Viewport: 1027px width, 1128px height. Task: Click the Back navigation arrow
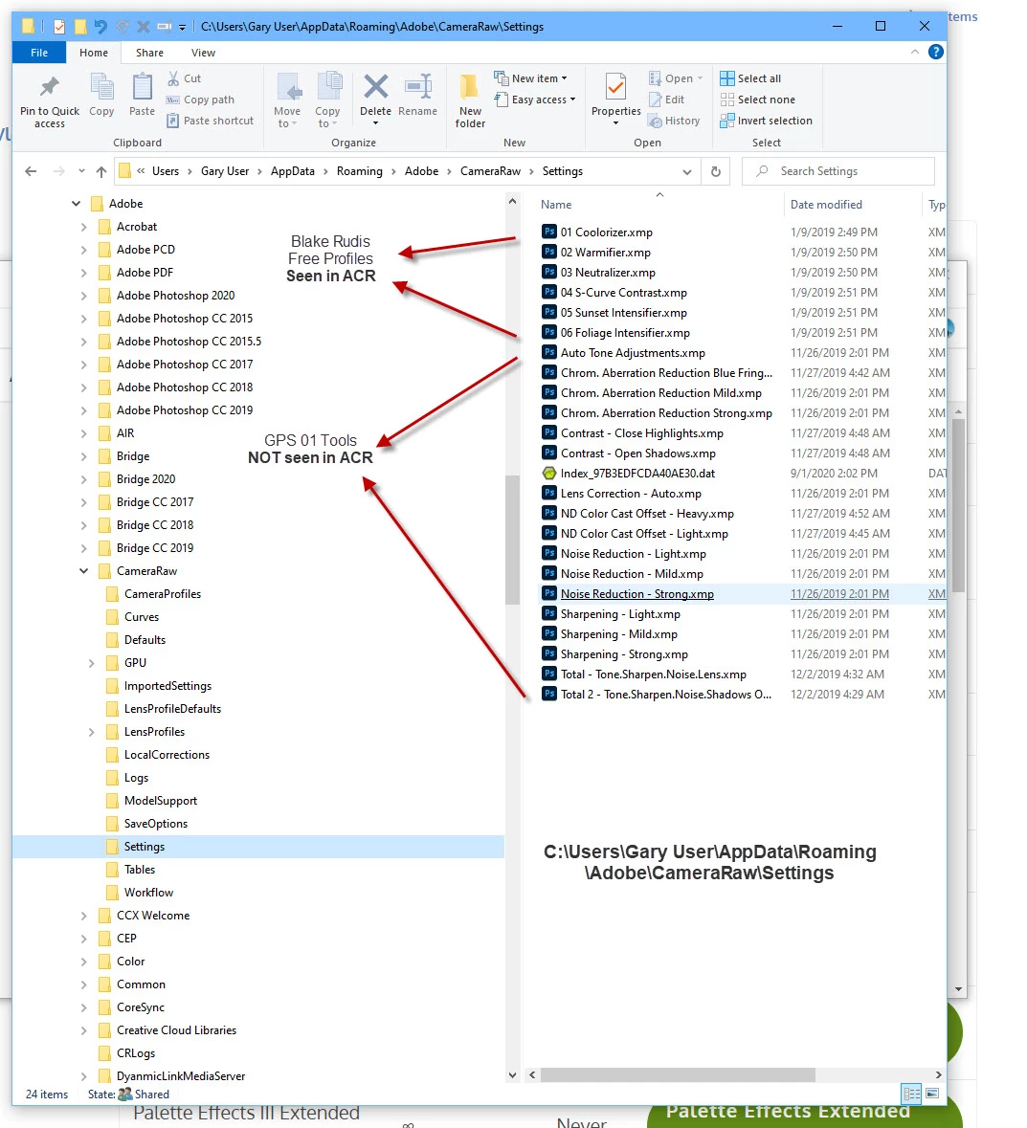[31, 171]
